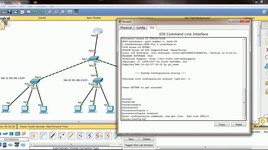This screenshot has width=268, height=150.
Task: Click the Copy button in CLI window
Action: tap(222, 125)
